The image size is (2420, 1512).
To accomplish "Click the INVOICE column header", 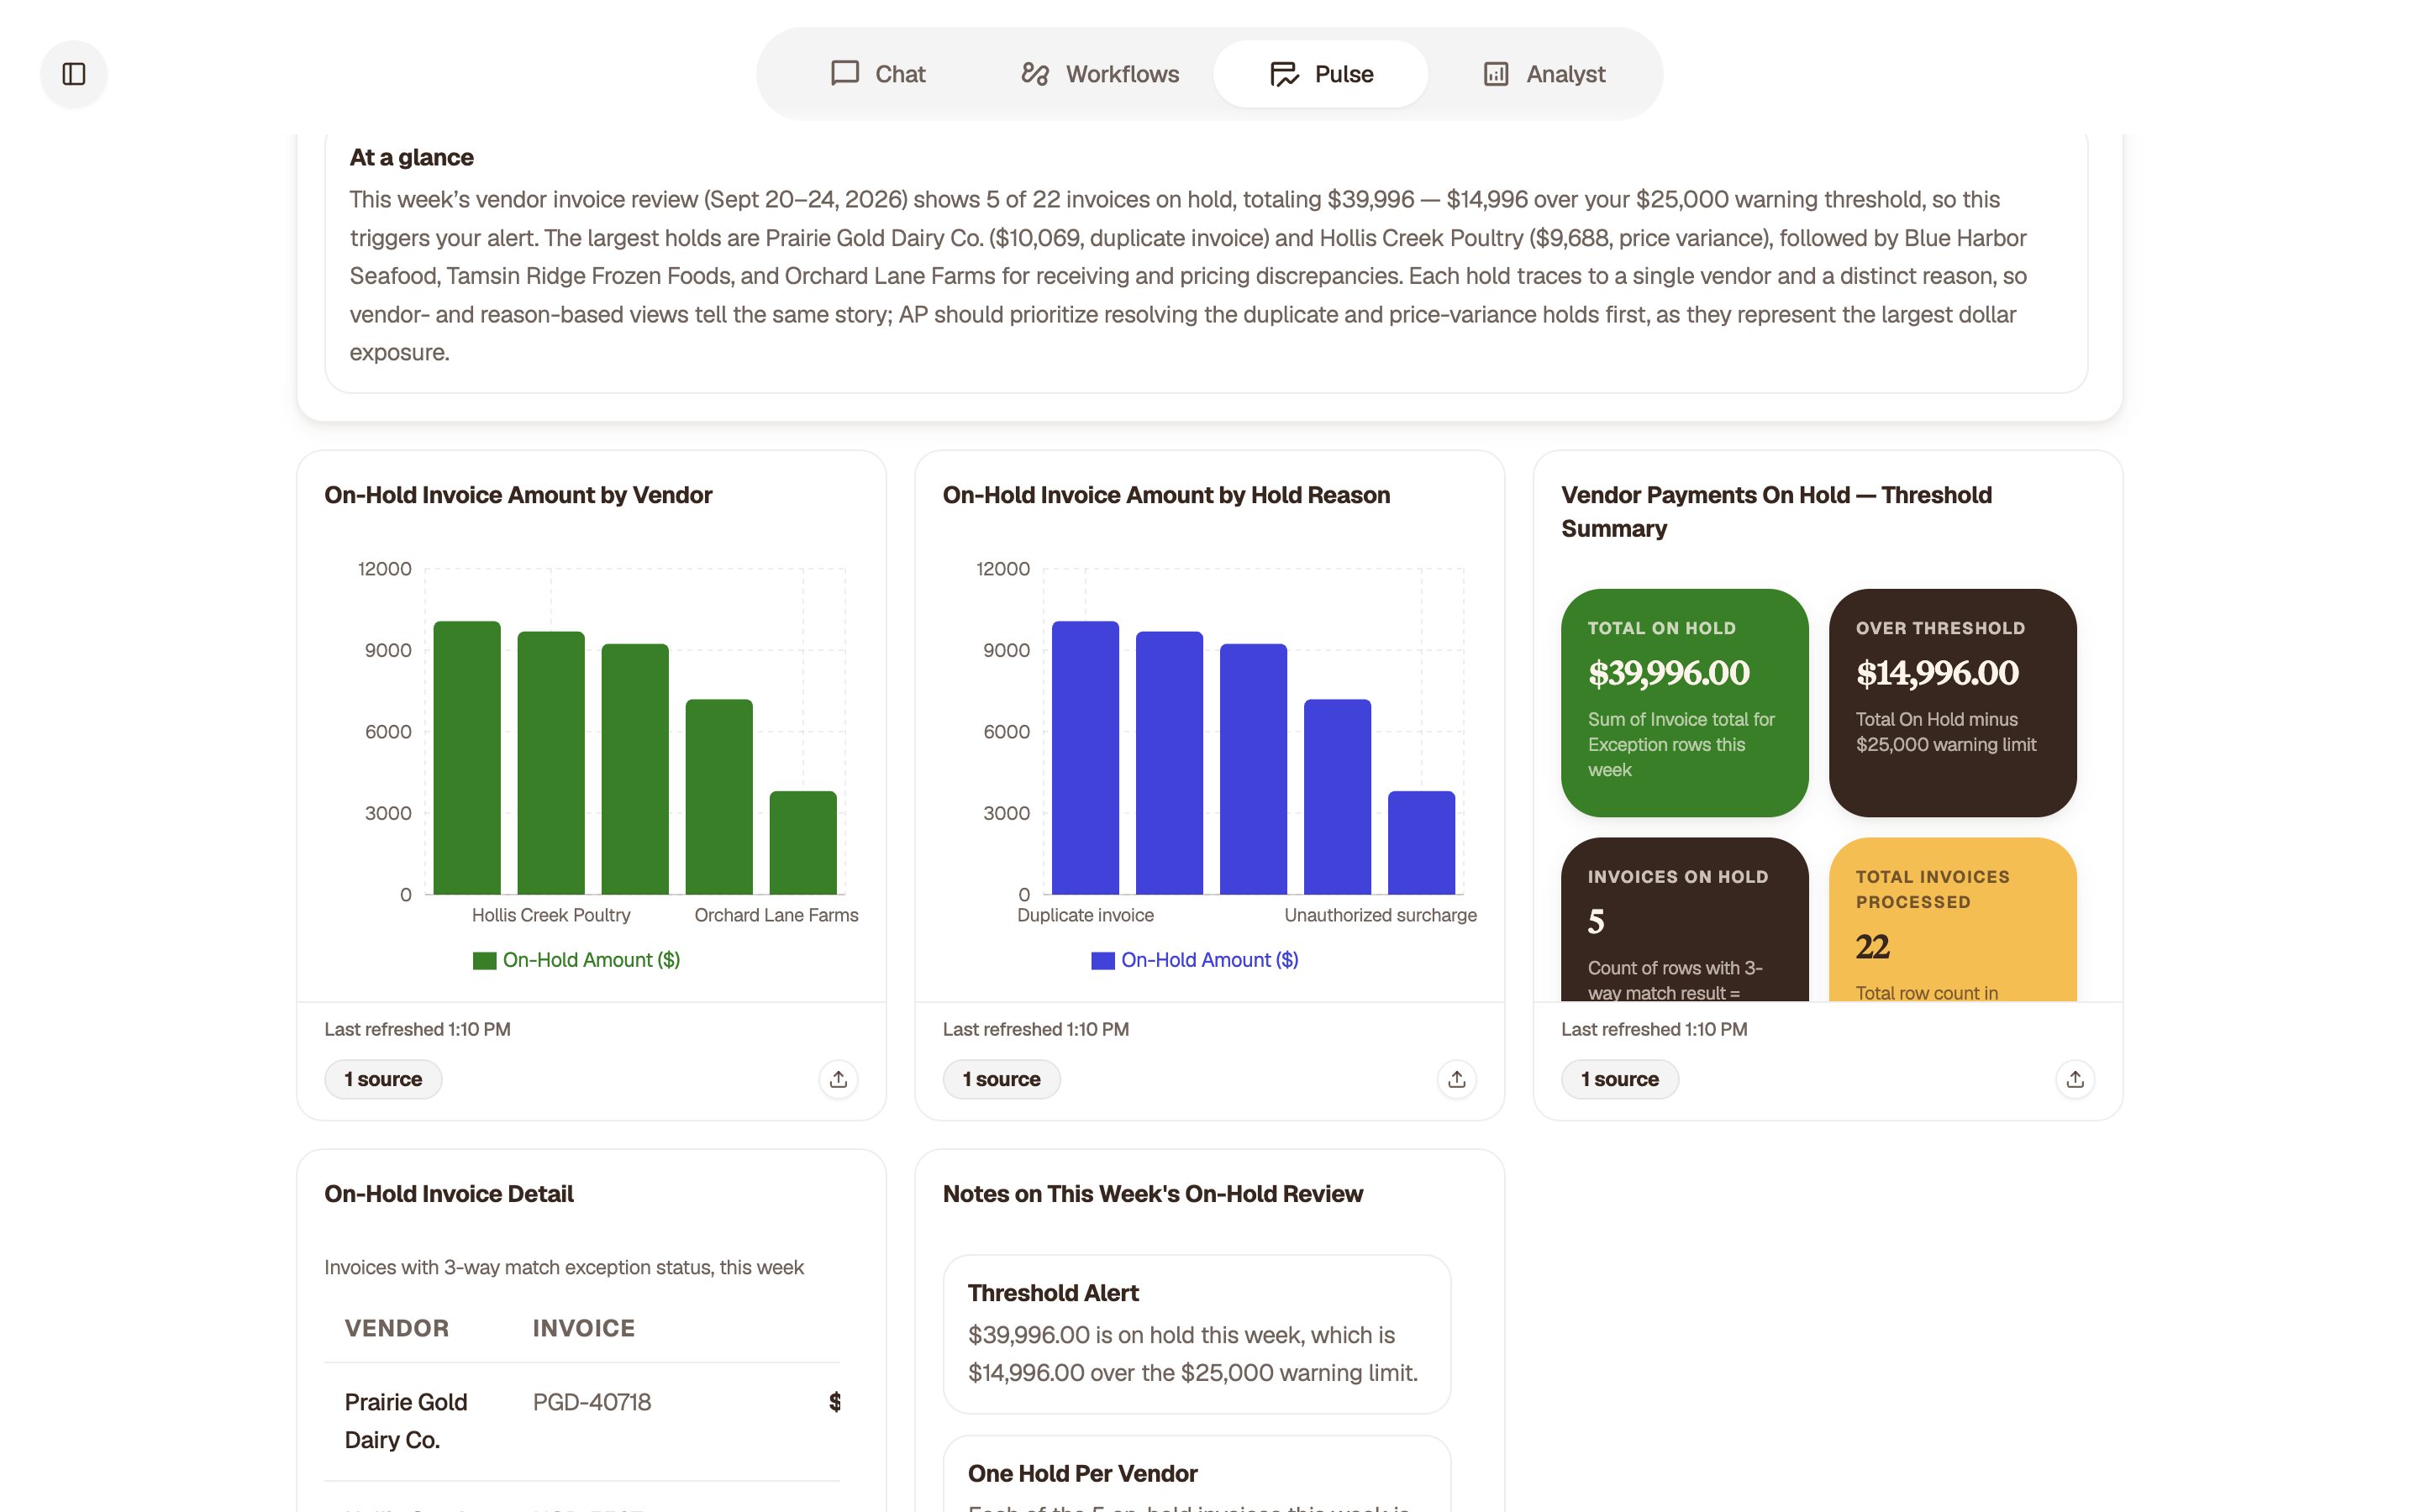I will (x=584, y=1328).
